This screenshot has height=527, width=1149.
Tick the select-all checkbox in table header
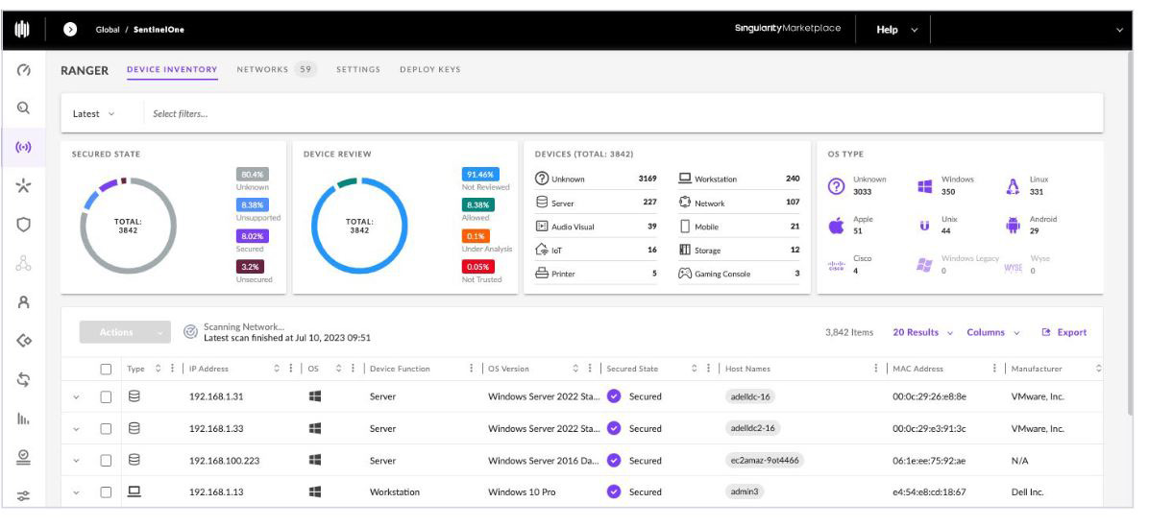107,369
